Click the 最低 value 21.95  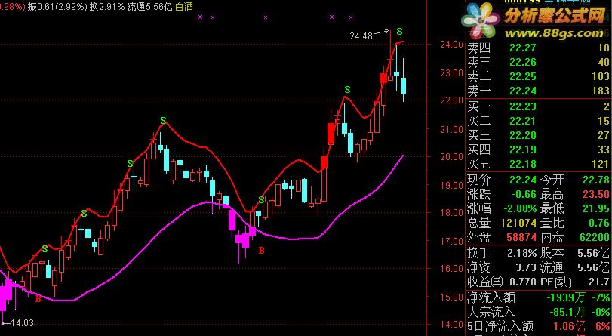coord(596,208)
